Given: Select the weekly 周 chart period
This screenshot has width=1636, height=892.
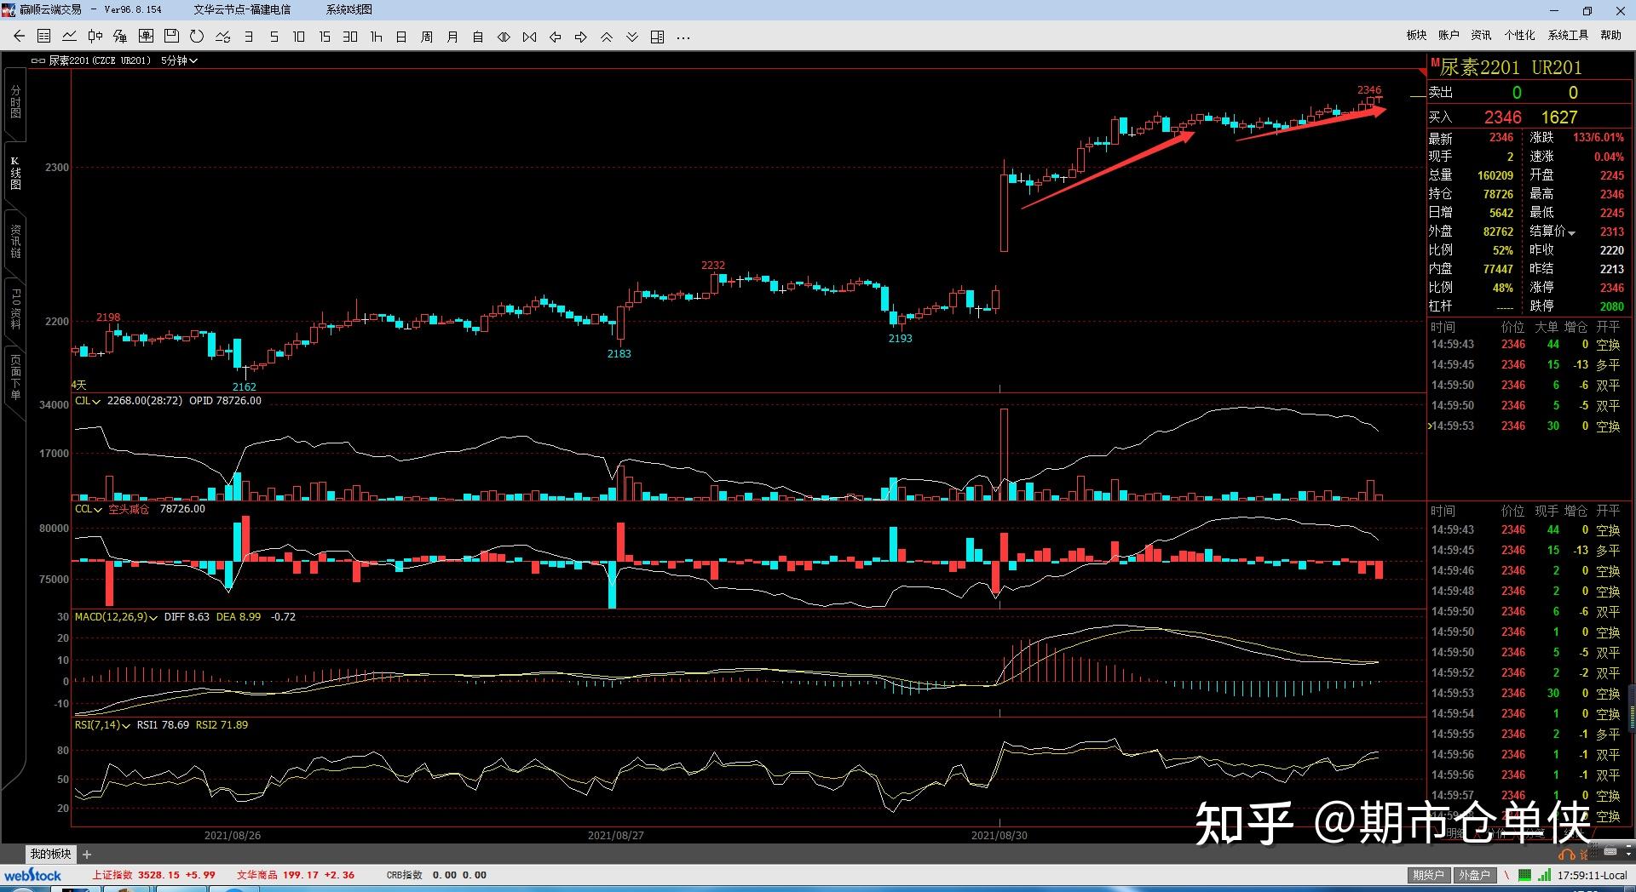Looking at the screenshot, I should pos(427,37).
